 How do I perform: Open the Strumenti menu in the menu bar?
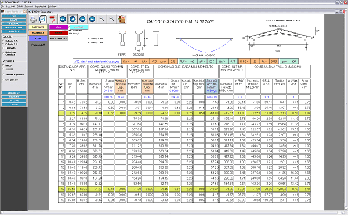[x=29, y=6]
